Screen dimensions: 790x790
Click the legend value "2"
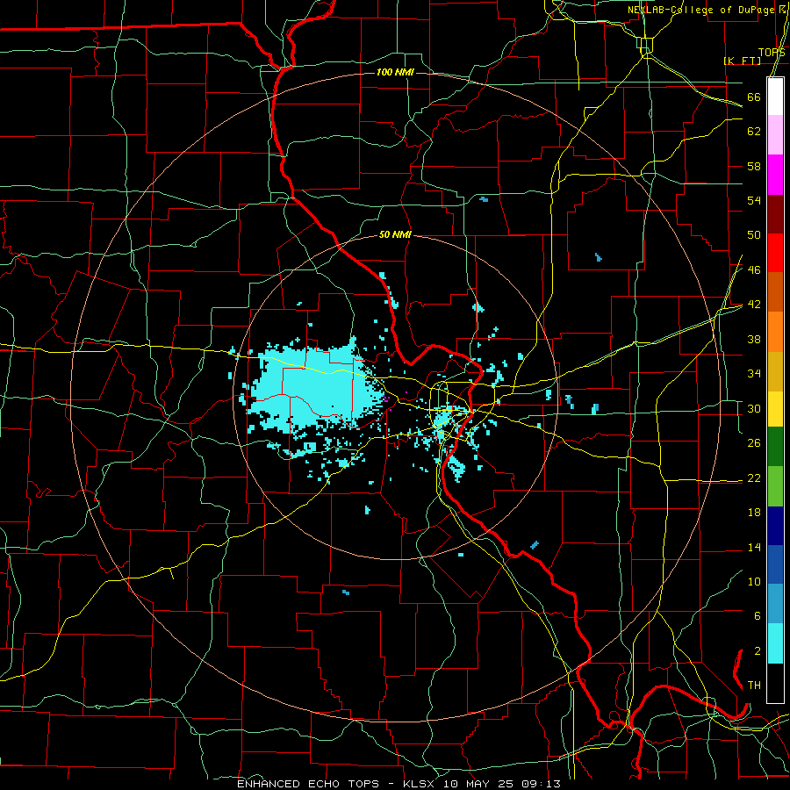[757, 650]
